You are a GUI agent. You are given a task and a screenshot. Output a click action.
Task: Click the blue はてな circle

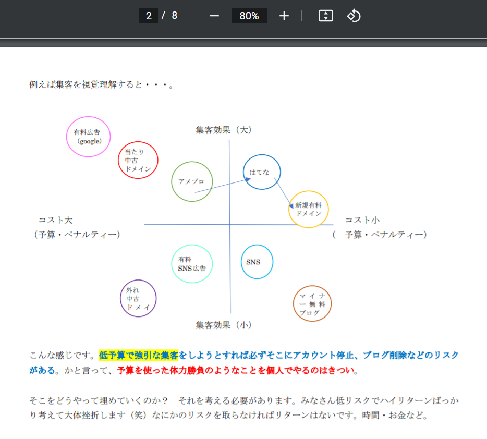point(262,172)
